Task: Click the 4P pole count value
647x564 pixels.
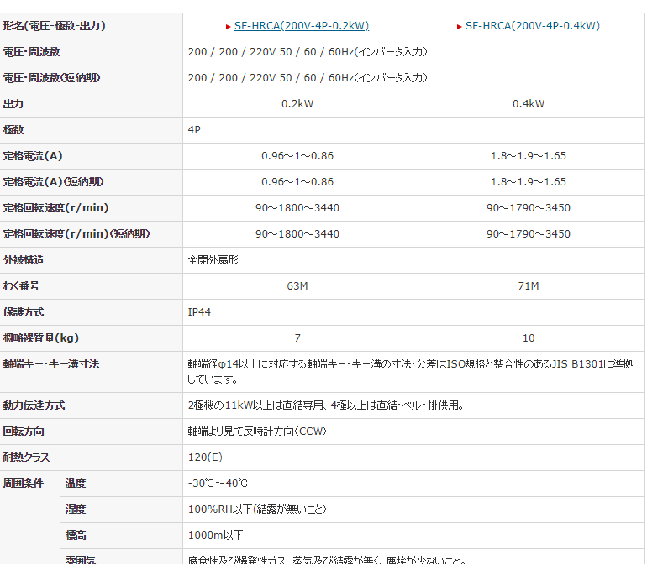Action: 194,130
